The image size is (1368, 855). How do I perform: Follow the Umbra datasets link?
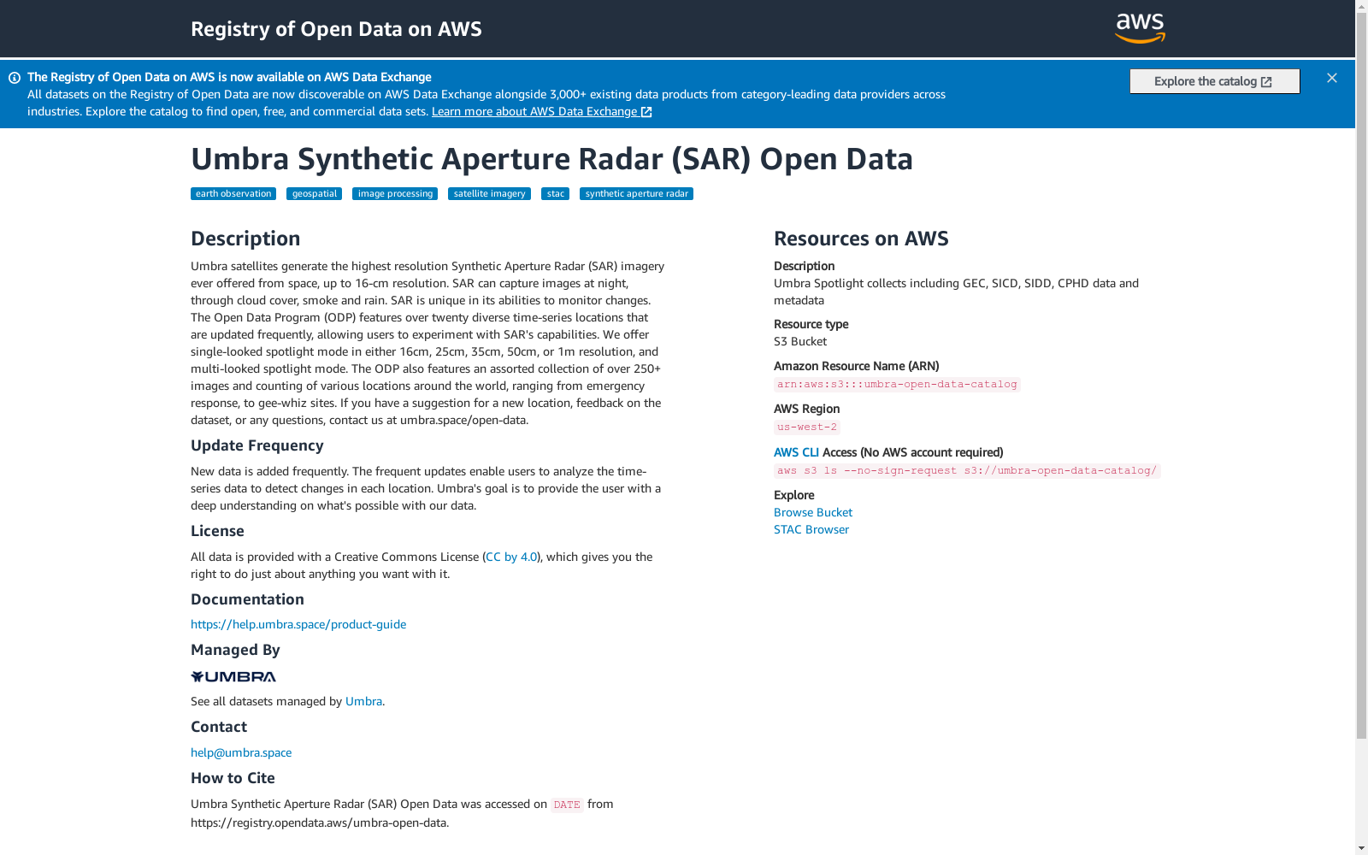click(x=363, y=701)
